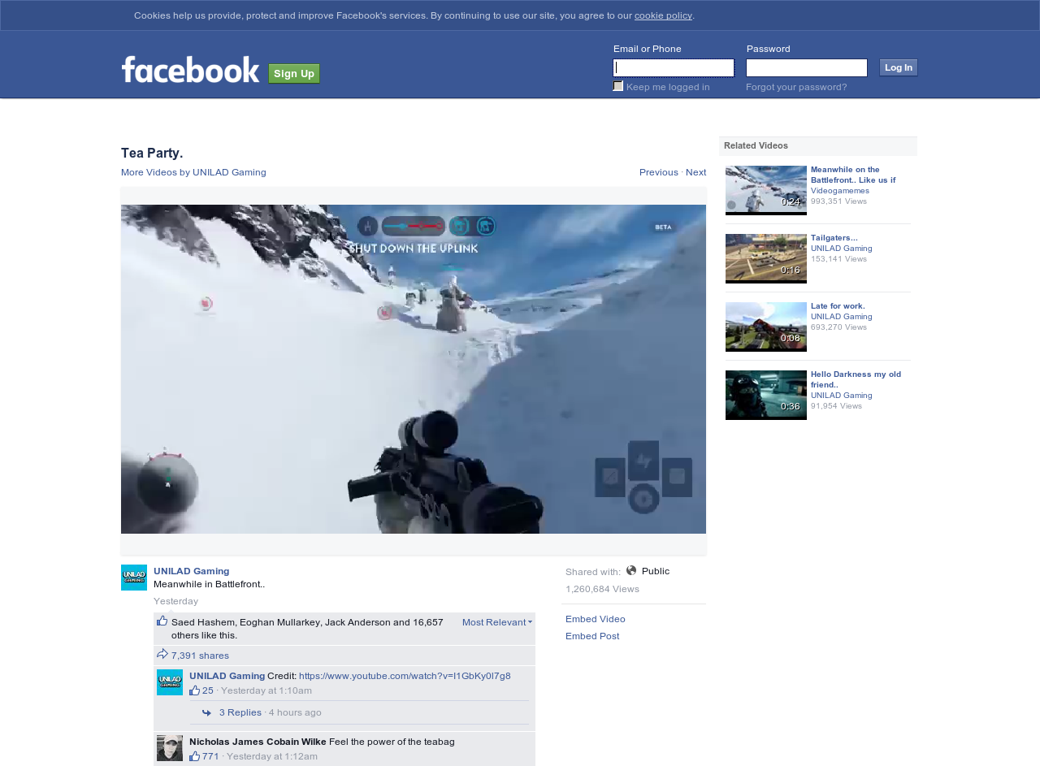Go to the Previous video

coord(659,172)
